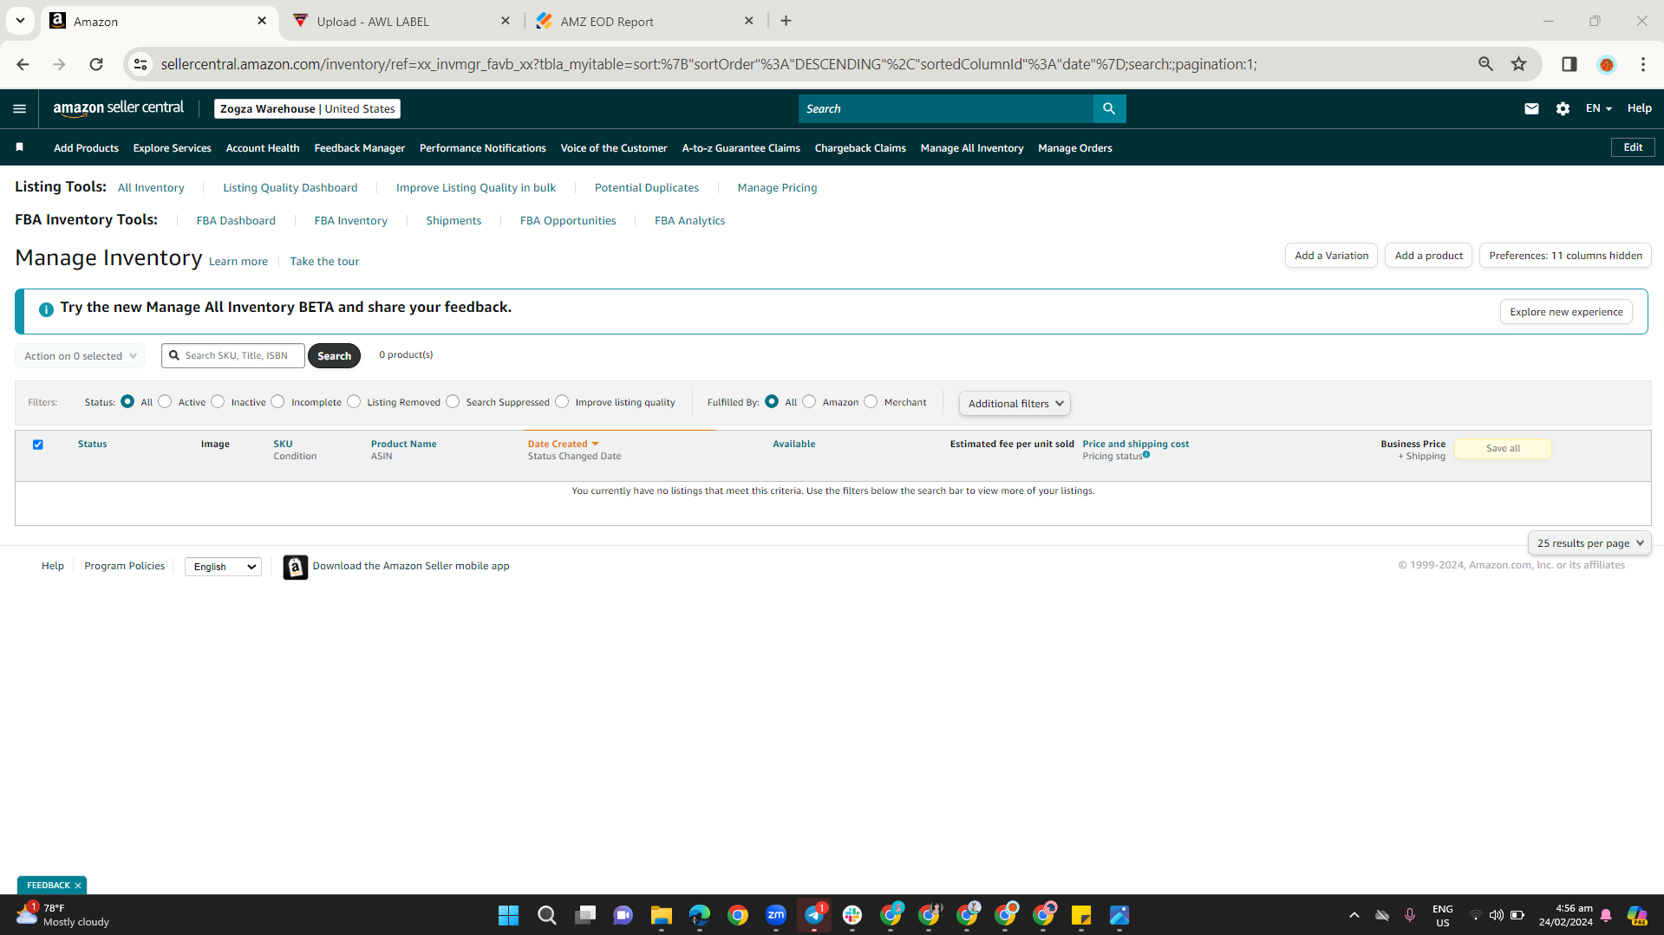Click the Pricing status info icon
Image resolution: width=1664 pixels, height=935 pixels.
tap(1146, 454)
